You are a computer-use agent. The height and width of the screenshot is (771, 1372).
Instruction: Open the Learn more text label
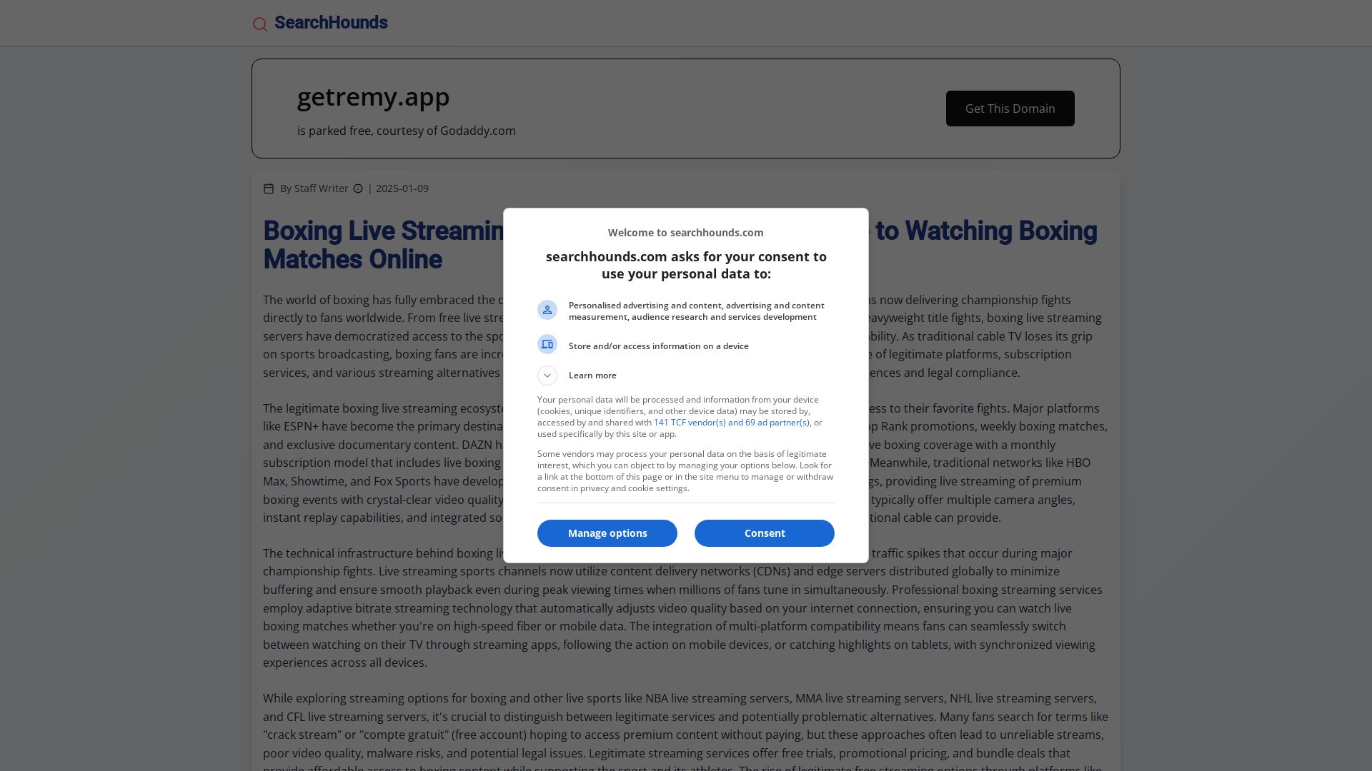click(x=592, y=376)
